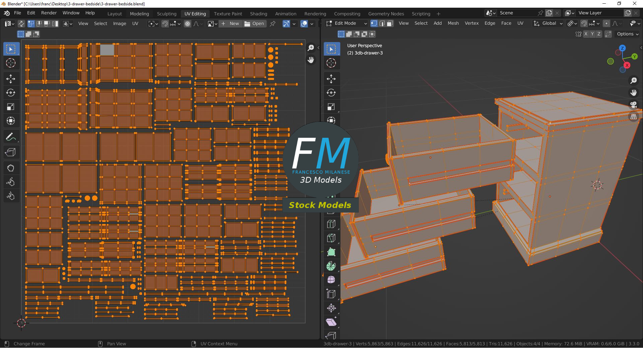643x348 pixels.
Task: Click the UV editor Cursor tool
Action: pos(11,63)
